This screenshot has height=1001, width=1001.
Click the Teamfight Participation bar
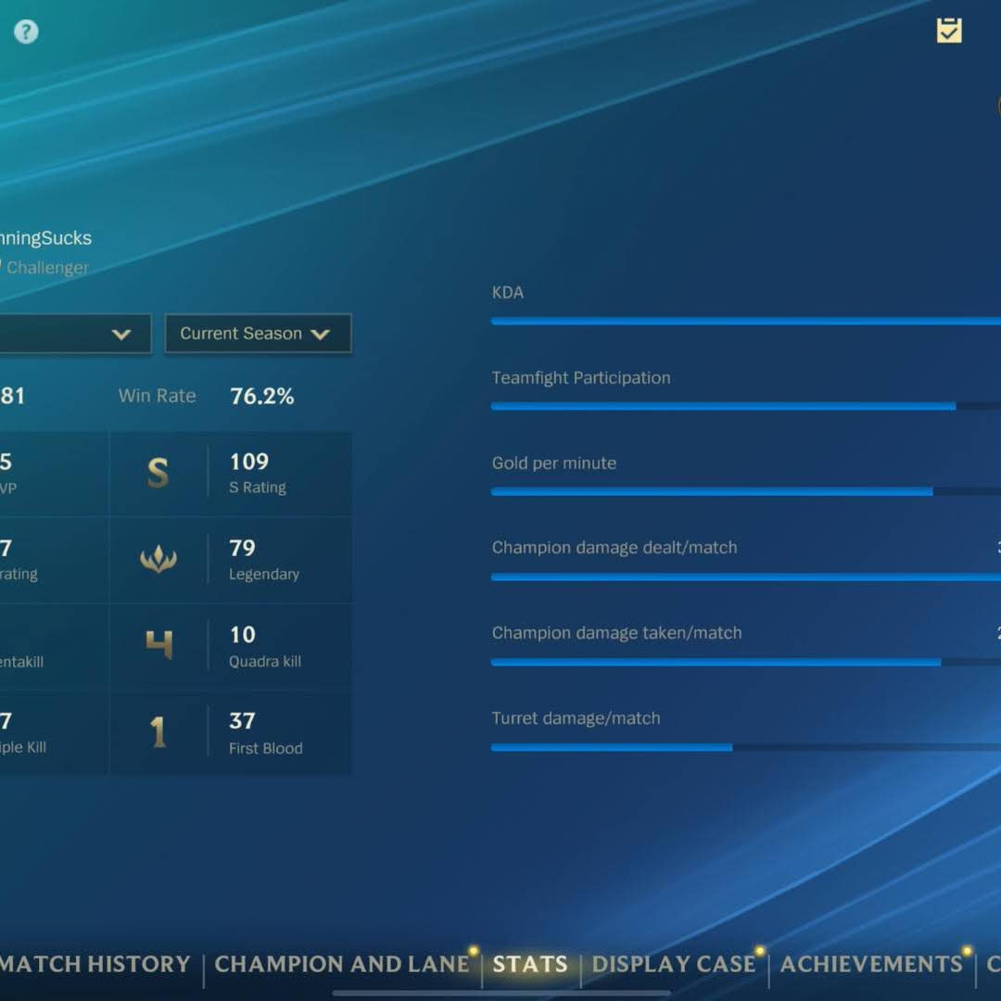pyautogui.click(x=723, y=406)
